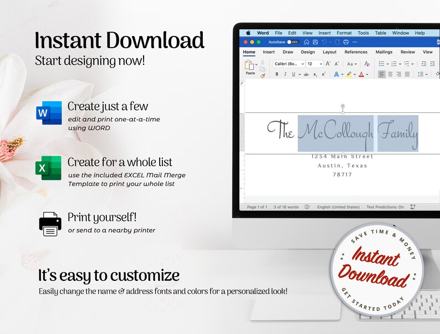440x334 pixels.
Task: Switch to the Design ribbon tab
Action: pyautogui.click(x=308, y=52)
